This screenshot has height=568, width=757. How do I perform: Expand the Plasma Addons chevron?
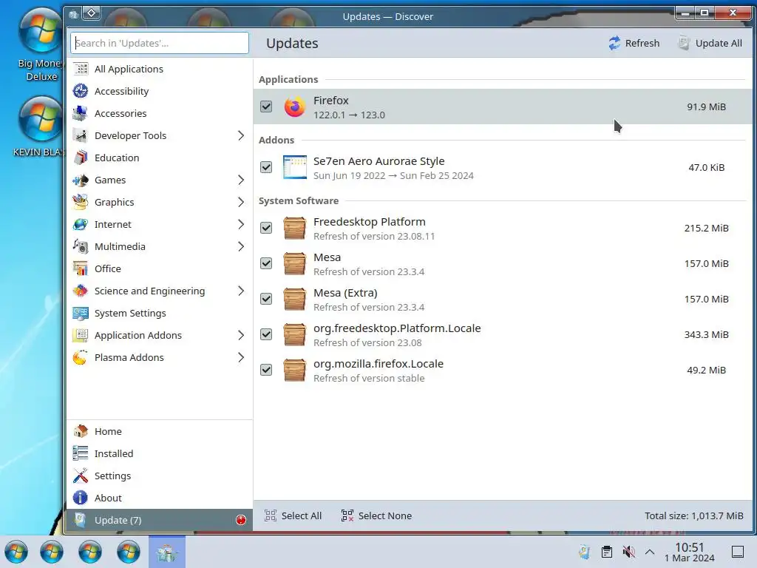click(x=241, y=357)
